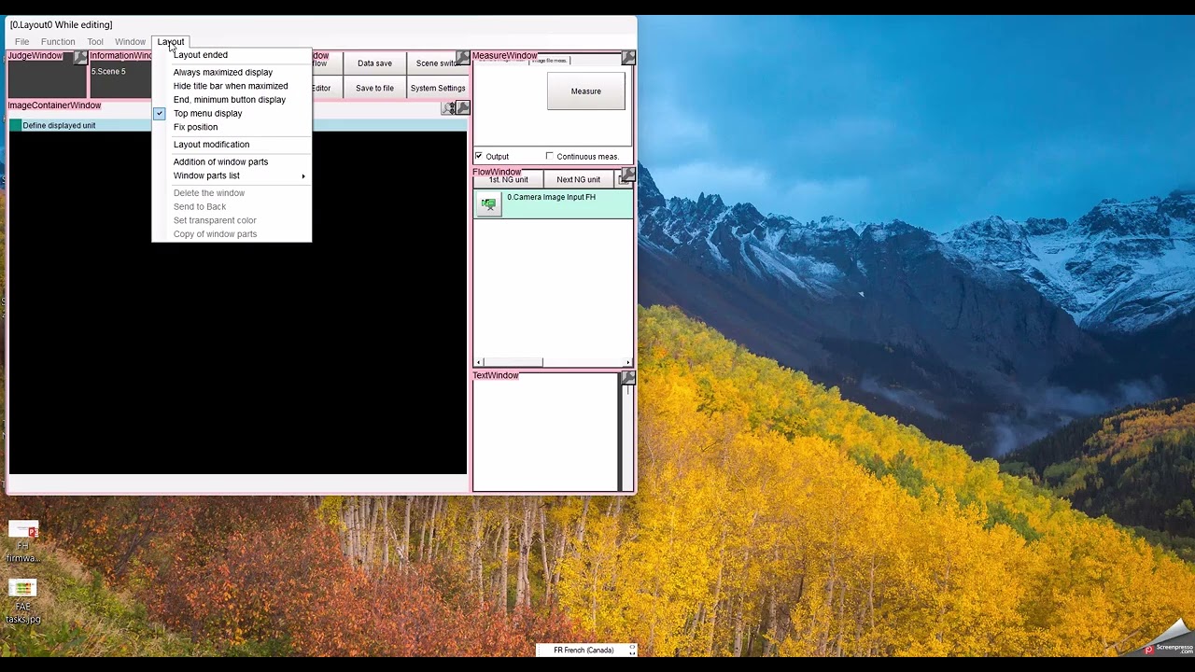Click the FlowWindow title label

[x=497, y=172]
